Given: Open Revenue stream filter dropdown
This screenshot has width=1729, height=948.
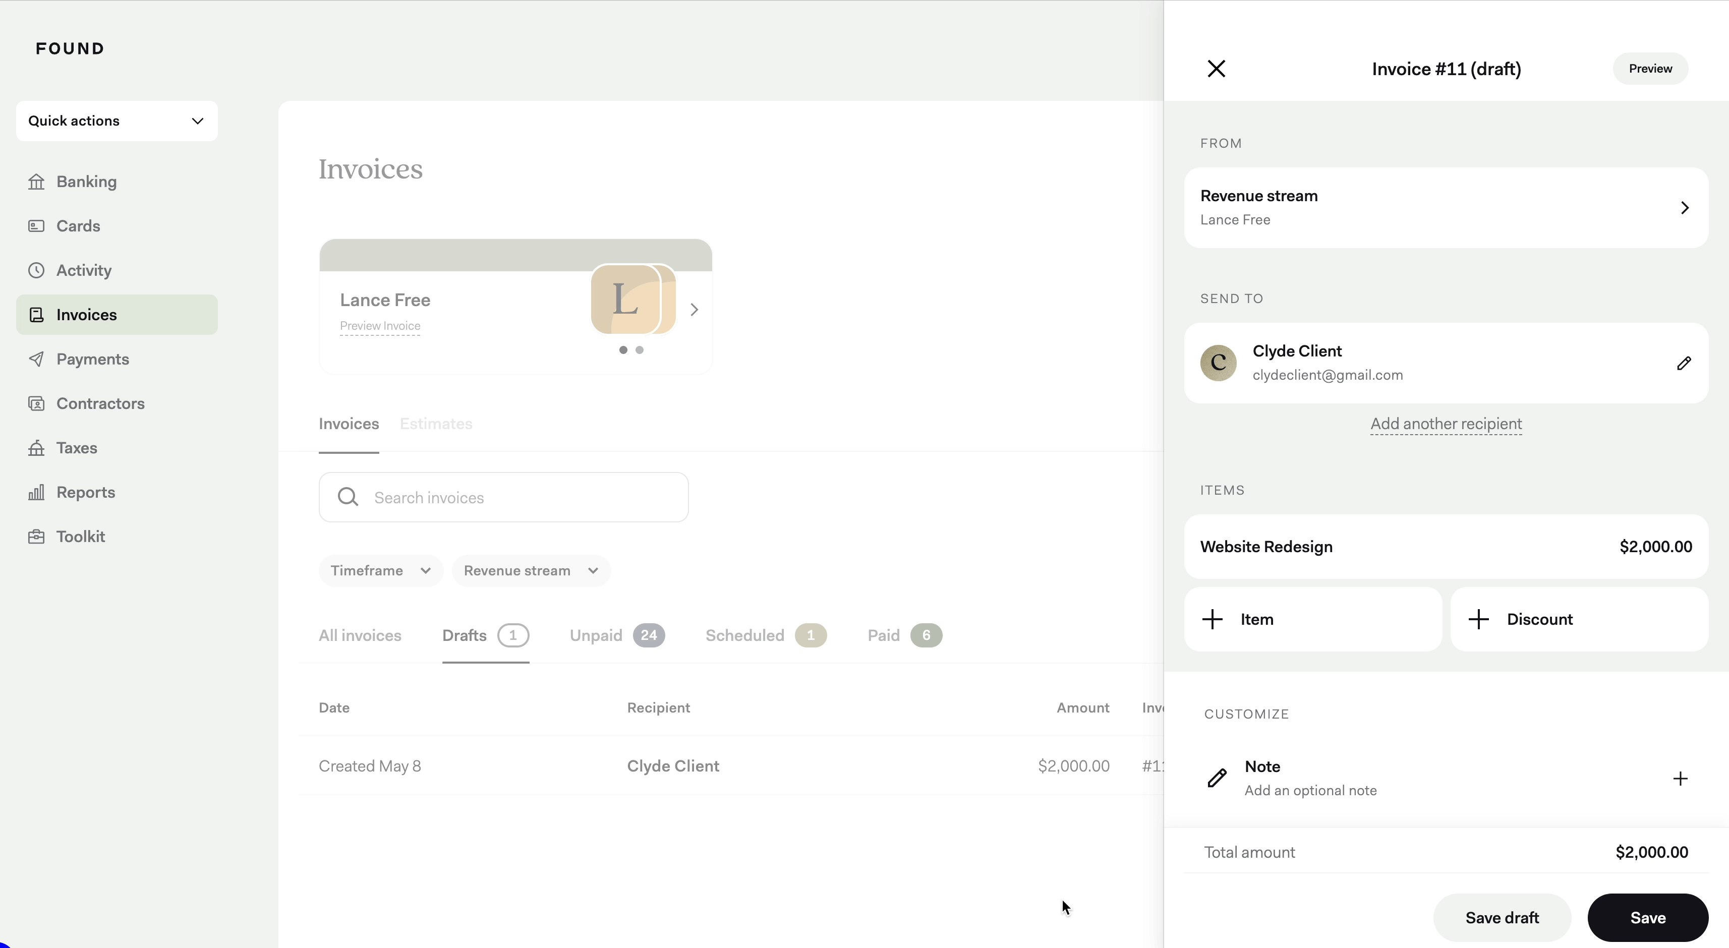Looking at the screenshot, I should click(530, 570).
